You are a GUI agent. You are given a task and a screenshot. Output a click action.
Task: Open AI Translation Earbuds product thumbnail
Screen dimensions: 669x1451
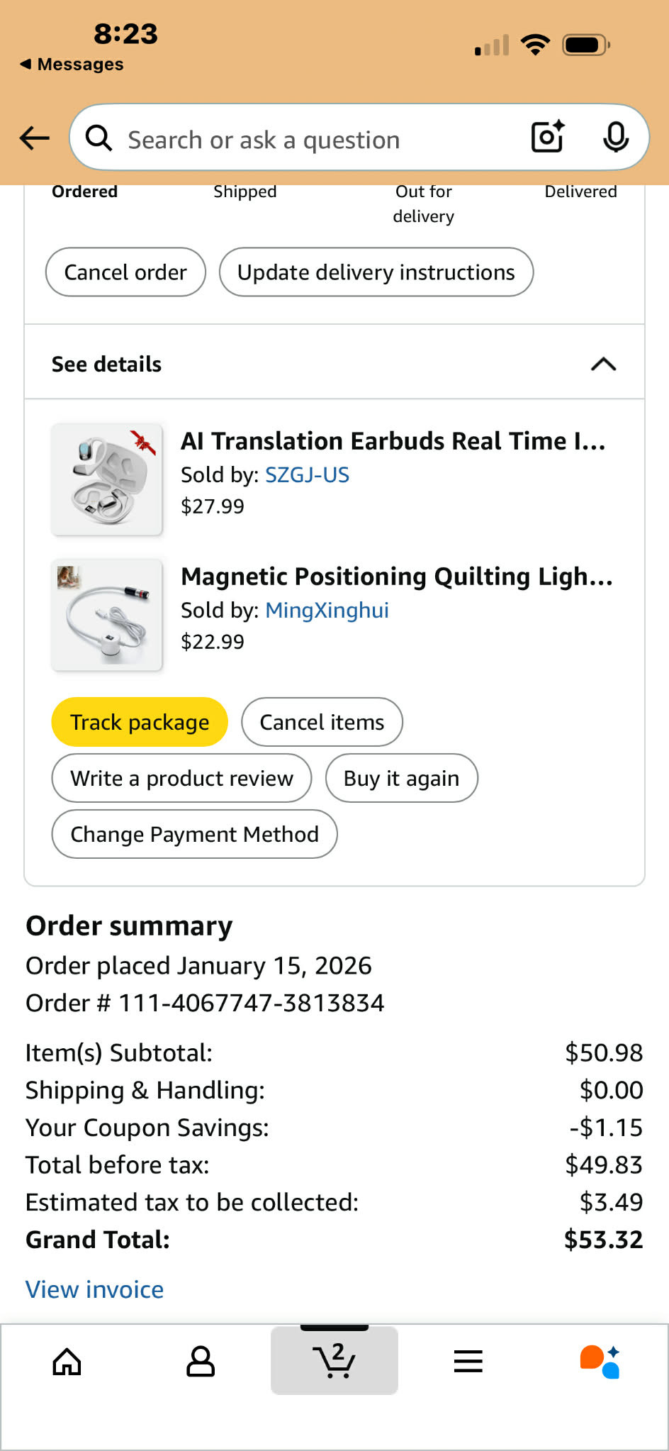pyautogui.click(x=107, y=479)
